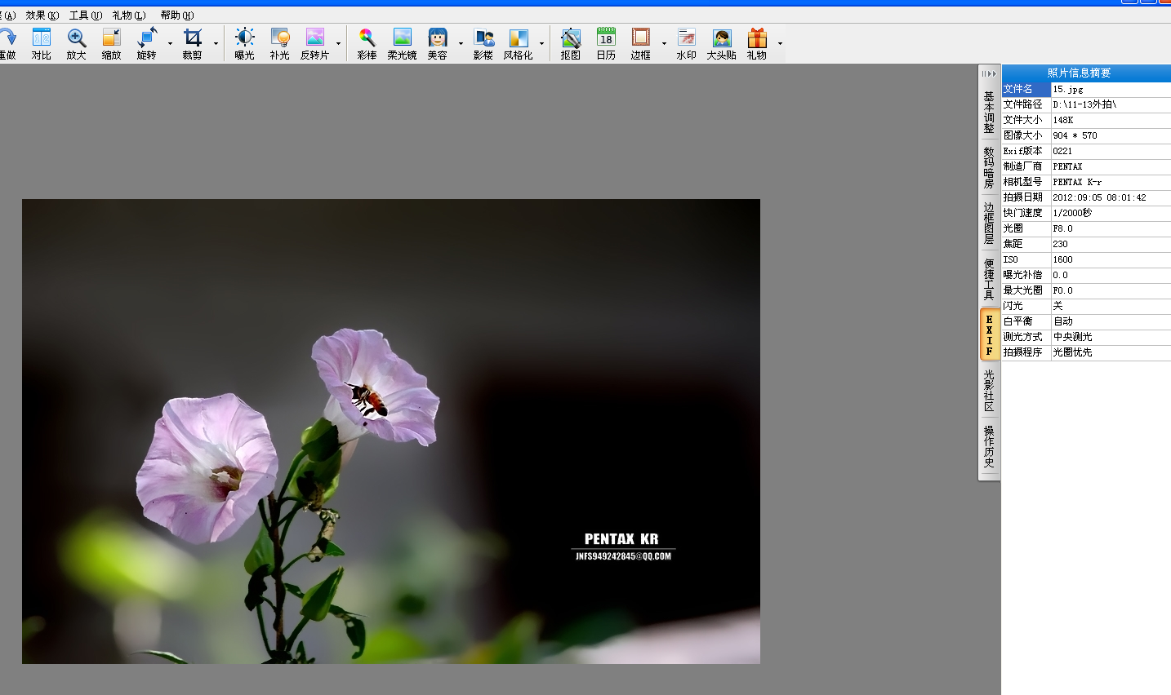Open the 大头贴 (Photo Sticker) tool
1171x695 pixels.
pos(721,42)
